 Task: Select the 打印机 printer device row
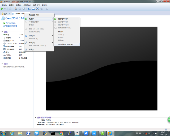(x=14, y=55)
